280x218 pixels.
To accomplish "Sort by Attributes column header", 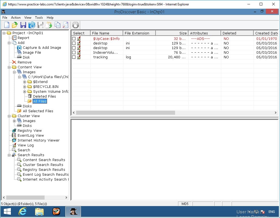I will [x=205, y=33].
